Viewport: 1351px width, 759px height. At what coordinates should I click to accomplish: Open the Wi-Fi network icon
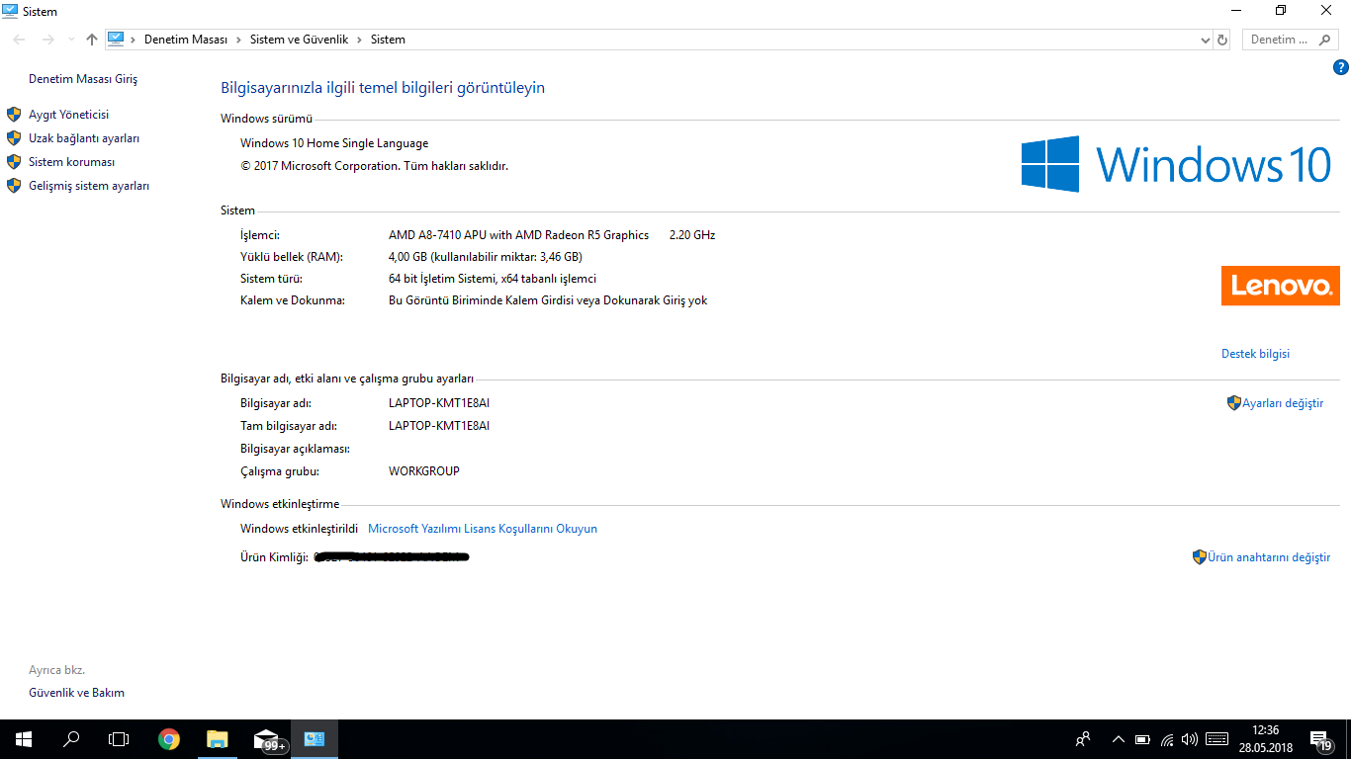click(1167, 739)
